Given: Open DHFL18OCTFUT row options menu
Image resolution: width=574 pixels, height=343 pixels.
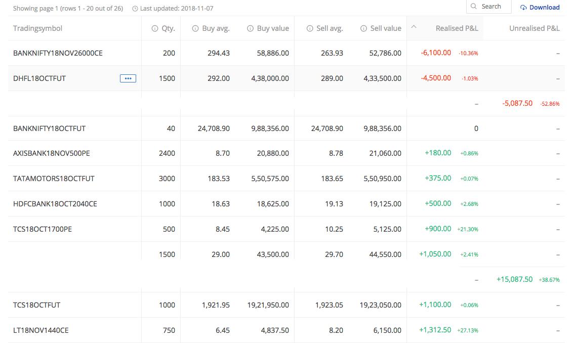Looking at the screenshot, I should point(128,78).
